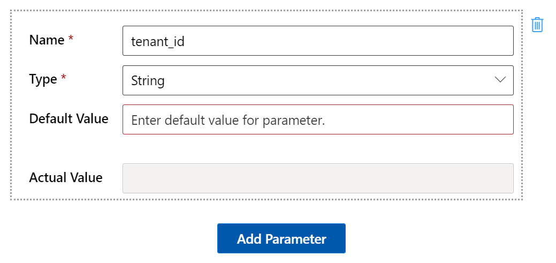Click the chevron arrow in Type field
Image resolution: width=556 pixels, height=263 pixels.
(500, 80)
